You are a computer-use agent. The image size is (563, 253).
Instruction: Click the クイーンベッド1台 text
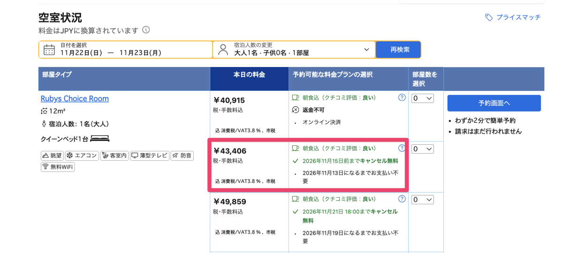click(x=64, y=139)
